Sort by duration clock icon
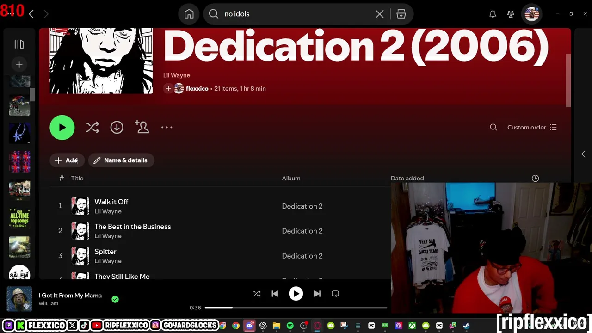The image size is (592, 333). 535,178
